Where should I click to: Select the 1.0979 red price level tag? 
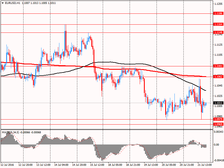click(x=218, y=119)
